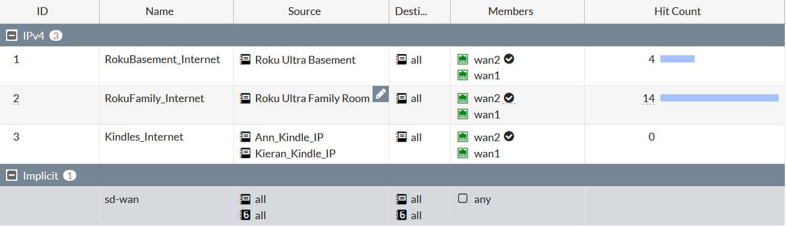
Task: Click the hit count bar for rule 2
Action: 719,98
